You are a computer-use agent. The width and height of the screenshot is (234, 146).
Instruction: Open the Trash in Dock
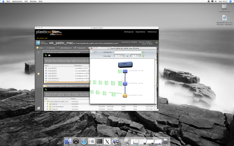166,141
